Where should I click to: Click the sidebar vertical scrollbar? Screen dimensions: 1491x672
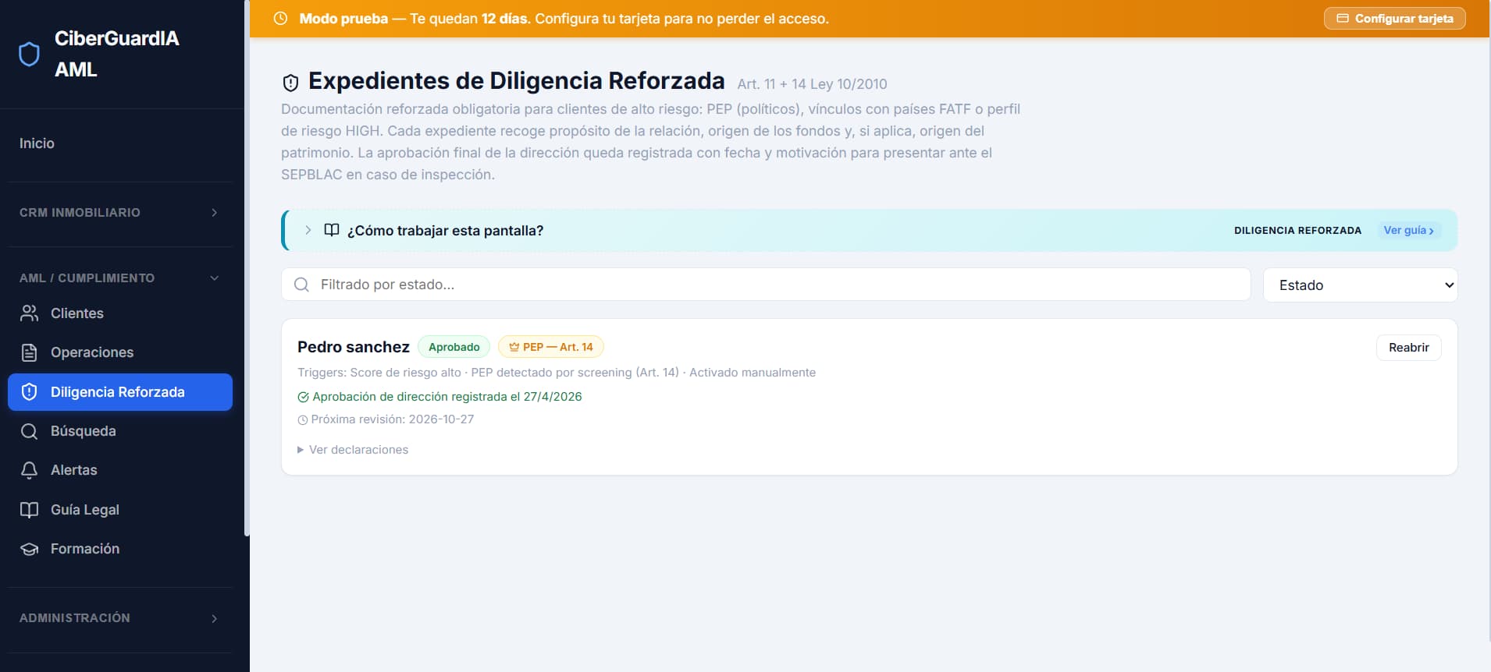click(x=247, y=268)
